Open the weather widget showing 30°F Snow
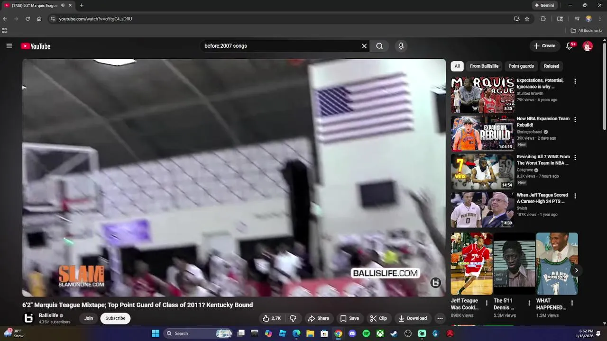The width and height of the screenshot is (607, 341). [x=13, y=333]
